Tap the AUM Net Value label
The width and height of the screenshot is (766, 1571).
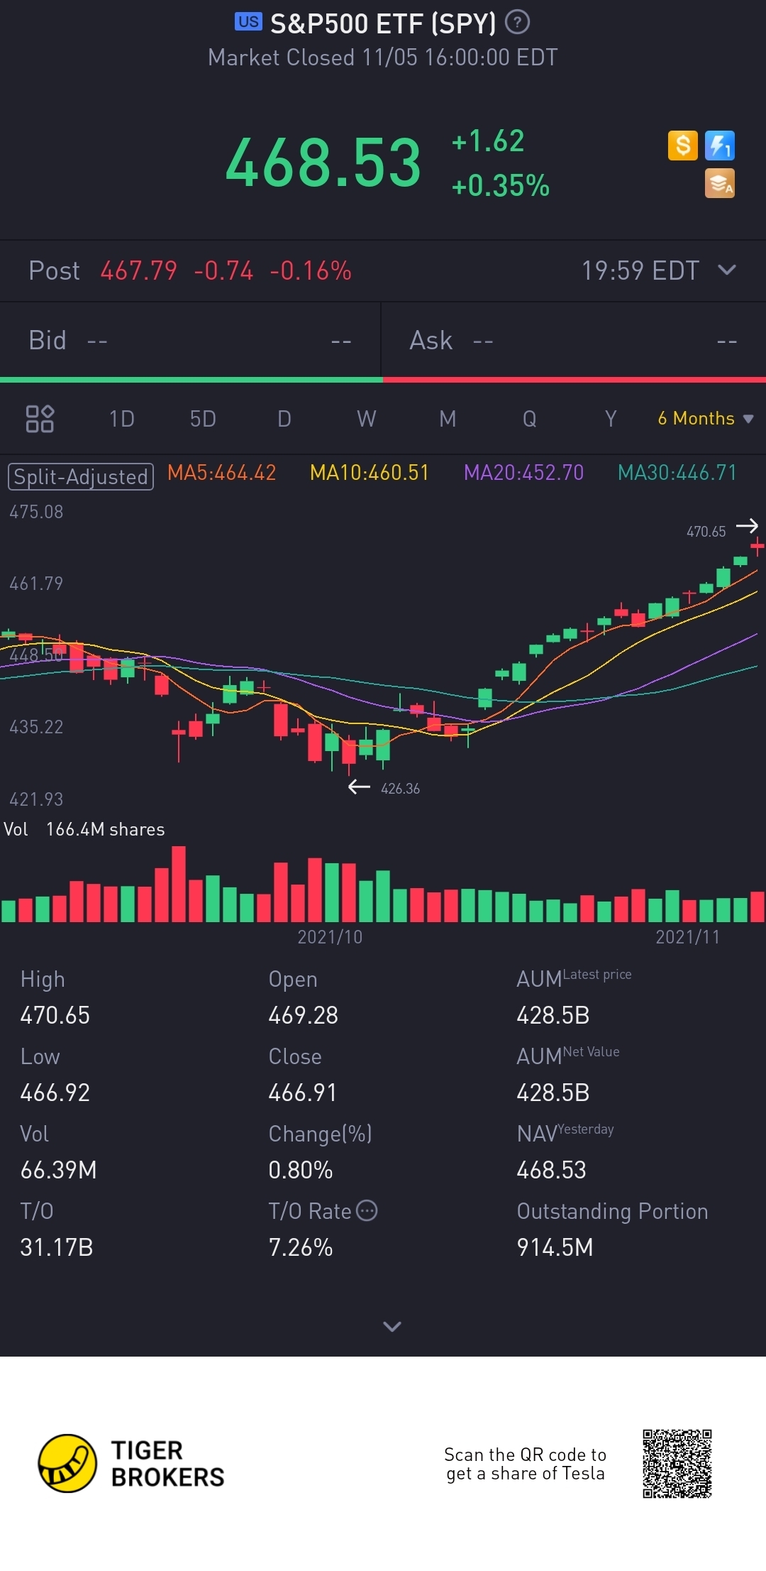tap(568, 1055)
